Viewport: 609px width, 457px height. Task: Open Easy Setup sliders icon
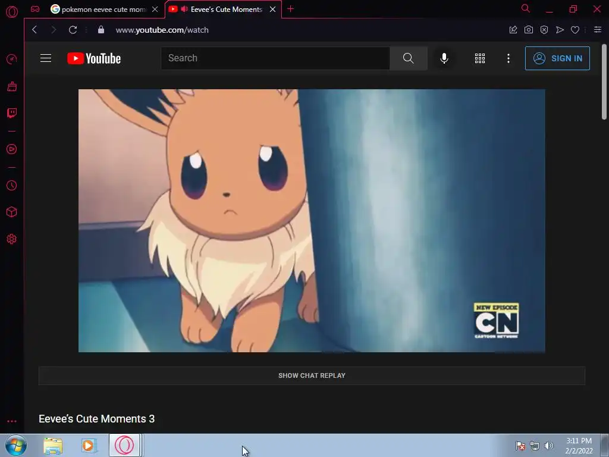pyautogui.click(x=598, y=30)
